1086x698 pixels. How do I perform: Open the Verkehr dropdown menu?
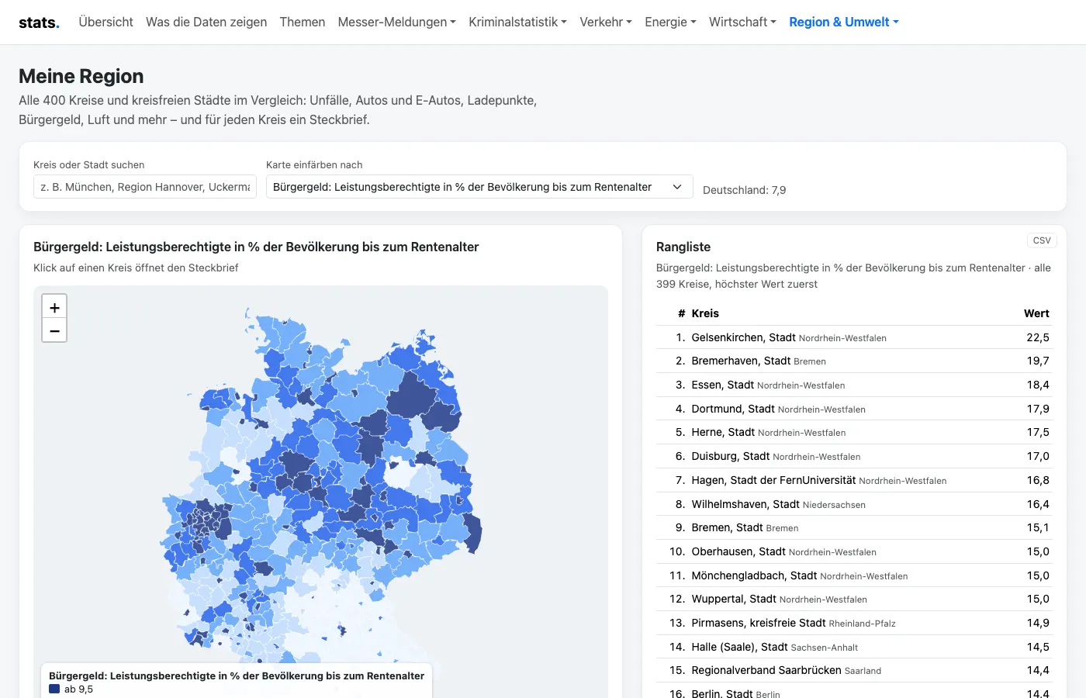[606, 22]
